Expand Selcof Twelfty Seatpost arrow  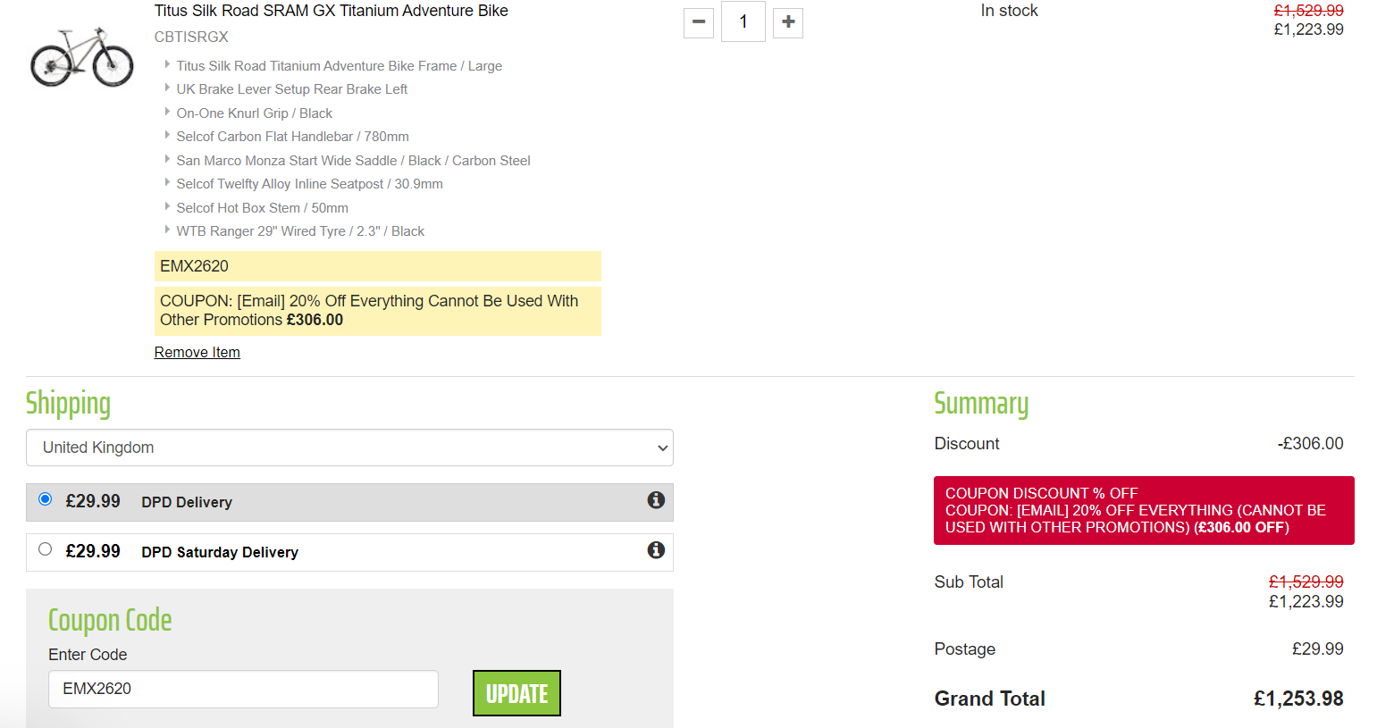(x=167, y=182)
